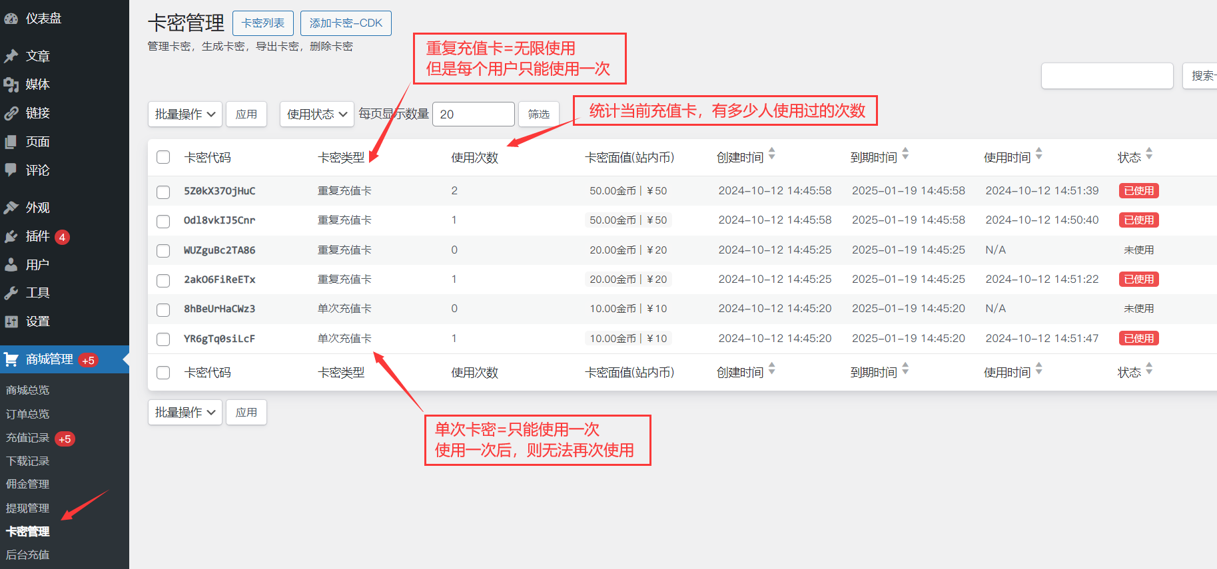Image resolution: width=1217 pixels, height=569 pixels.
Task: Open 下载记录 submenu item
Action: point(28,461)
